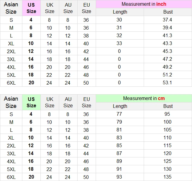The height and width of the screenshot is (181, 192).
Task: Select the 'Measurement in inch' header
Action: 144,4
